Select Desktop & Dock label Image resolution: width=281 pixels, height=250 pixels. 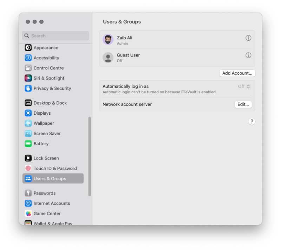(50, 103)
